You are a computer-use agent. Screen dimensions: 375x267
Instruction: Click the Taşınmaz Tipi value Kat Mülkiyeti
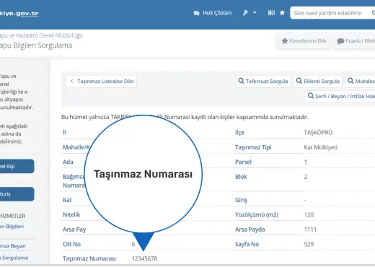[320, 147]
